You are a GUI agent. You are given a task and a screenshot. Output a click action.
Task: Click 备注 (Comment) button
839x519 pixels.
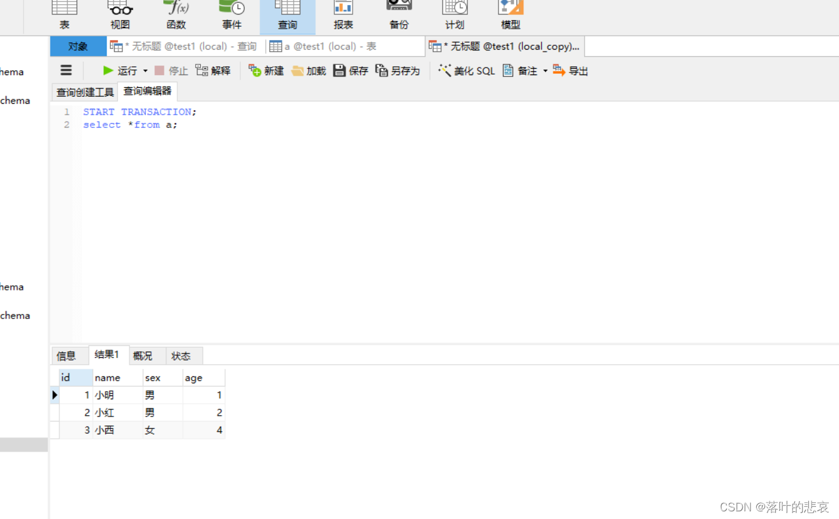(x=520, y=71)
